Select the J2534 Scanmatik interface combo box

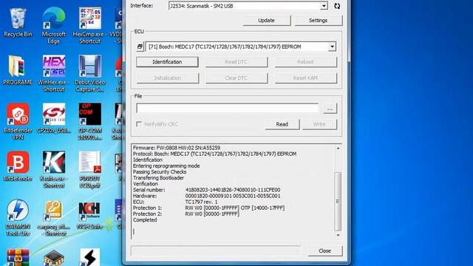pyautogui.click(x=248, y=6)
